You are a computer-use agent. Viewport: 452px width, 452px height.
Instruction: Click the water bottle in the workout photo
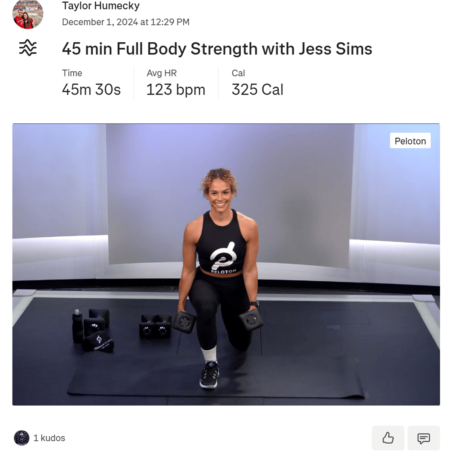[x=77, y=326]
